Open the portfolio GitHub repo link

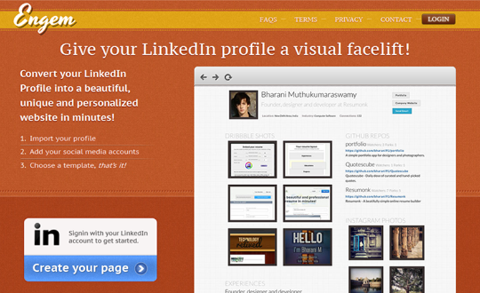coord(375,151)
